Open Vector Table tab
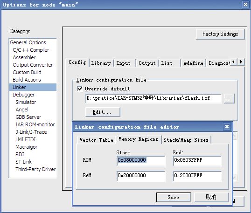This screenshot has height=213, width=251. [x=97, y=140]
